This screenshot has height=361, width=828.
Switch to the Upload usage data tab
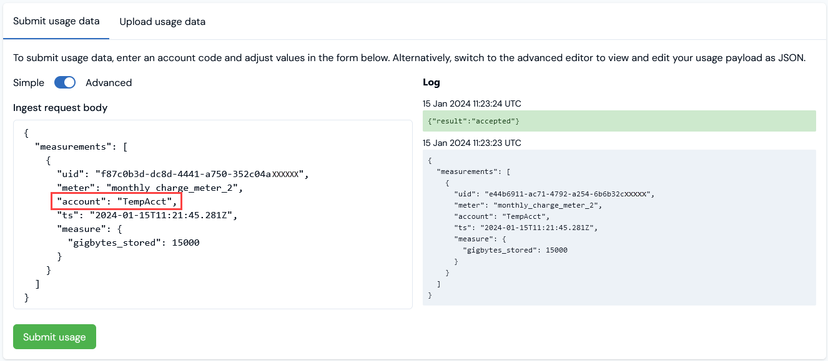click(162, 21)
